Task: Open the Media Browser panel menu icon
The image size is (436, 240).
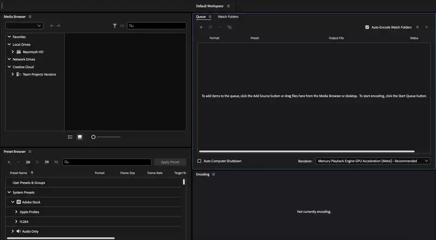Action: [30, 17]
